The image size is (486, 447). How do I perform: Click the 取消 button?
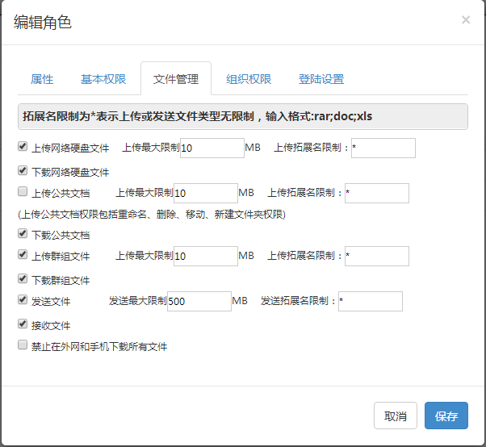point(396,416)
